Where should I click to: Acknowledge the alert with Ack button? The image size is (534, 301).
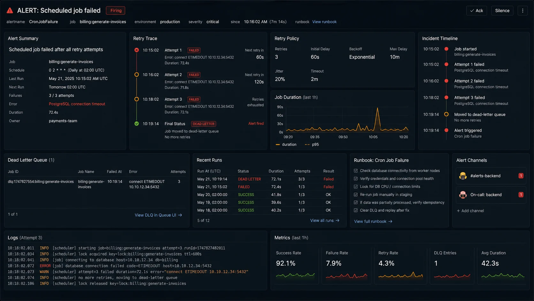pos(477,11)
